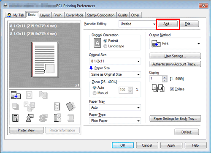211x153 pixels.
Task: Switch to the Stamp/Composition tab
Action: tap(101, 15)
